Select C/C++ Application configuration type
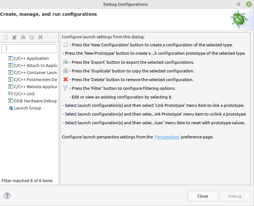The height and width of the screenshot is (206, 254). tap(31, 58)
